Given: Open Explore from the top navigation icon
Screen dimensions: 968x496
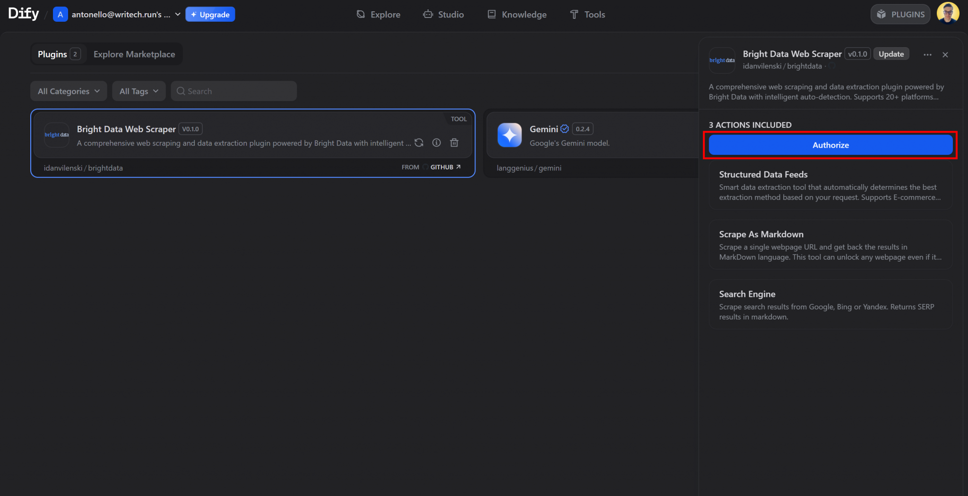Looking at the screenshot, I should tap(360, 14).
